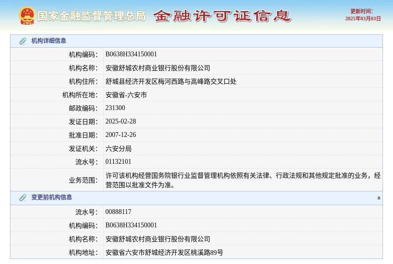Click the 金融许可证信息 title graphic

click(222, 16)
